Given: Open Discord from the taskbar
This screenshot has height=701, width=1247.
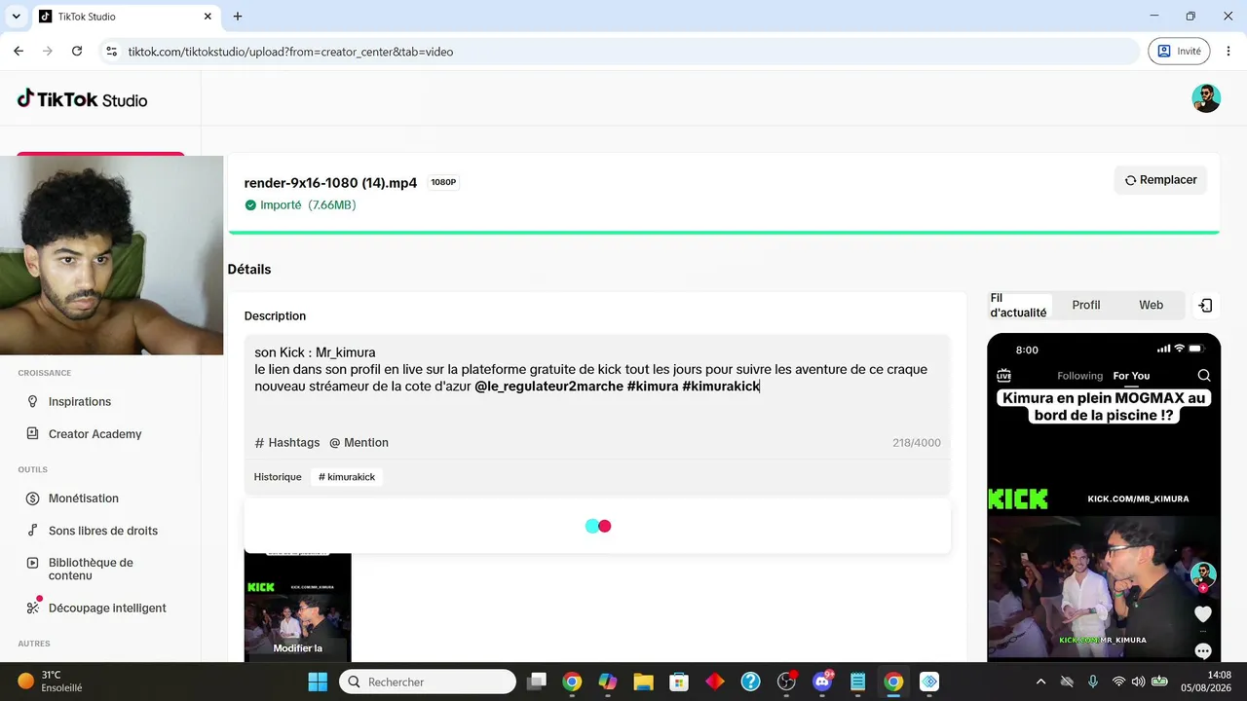Looking at the screenshot, I should pyautogui.click(x=822, y=682).
